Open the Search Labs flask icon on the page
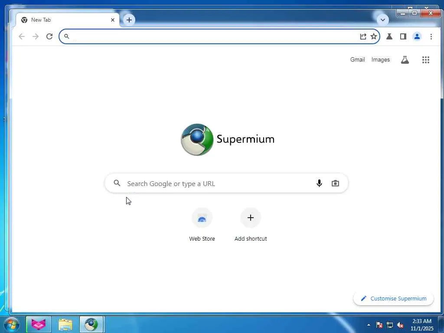Screen dimensions: 444x333 click(x=405, y=60)
